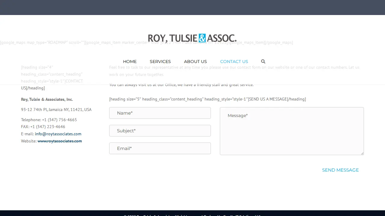Open the search icon in the navigation
The height and width of the screenshot is (216, 385).
[263, 61]
